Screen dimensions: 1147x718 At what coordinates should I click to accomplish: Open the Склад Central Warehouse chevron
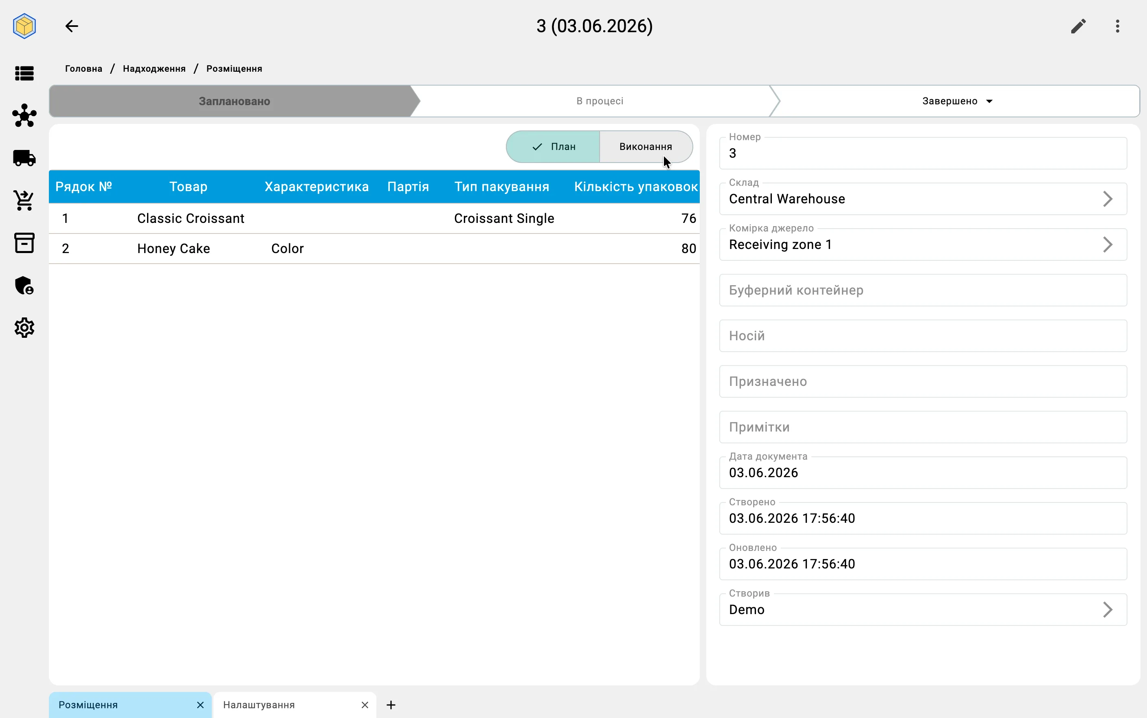click(x=1107, y=199)
